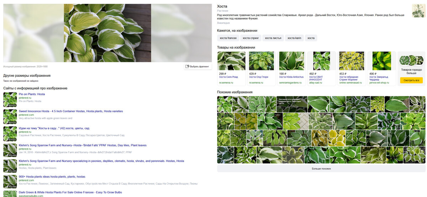427x197 pixels.
Task: Select the 'хоста karin' tag chip
Action: (294, 38)
